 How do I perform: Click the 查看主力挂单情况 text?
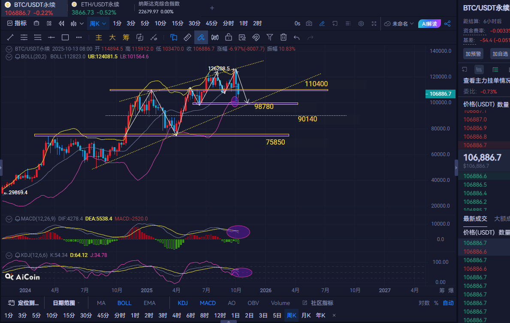coord(486,81)
